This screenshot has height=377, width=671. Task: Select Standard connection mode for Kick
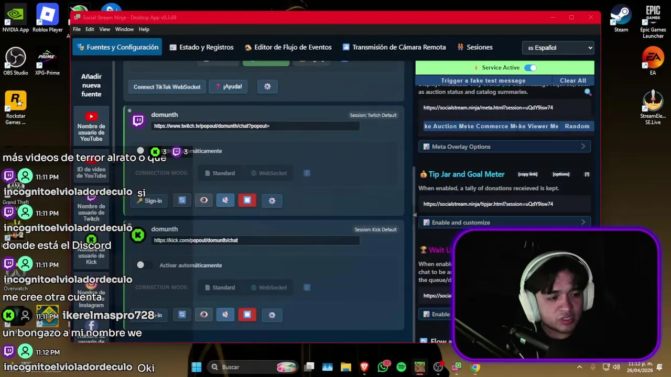pyautogui.click(x=220, y=287)
